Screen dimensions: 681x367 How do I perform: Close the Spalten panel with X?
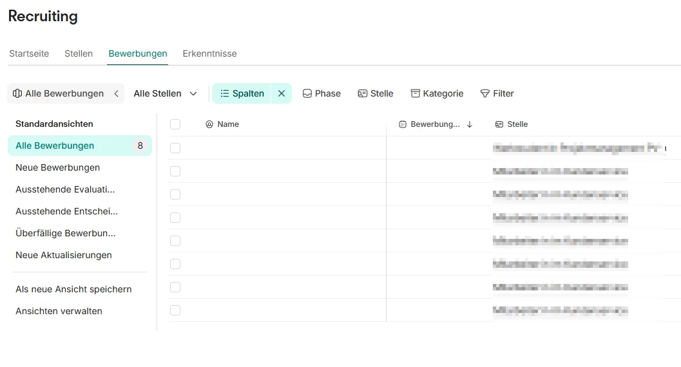[282, 93]
